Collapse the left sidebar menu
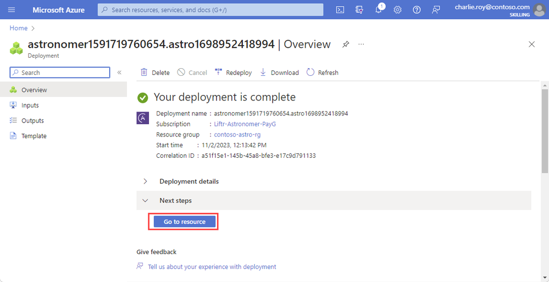This screenshot has height=282, width=549. pos(119,73)
